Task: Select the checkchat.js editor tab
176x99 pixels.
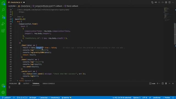Action: pyautogui.click(x=15, y=2)
